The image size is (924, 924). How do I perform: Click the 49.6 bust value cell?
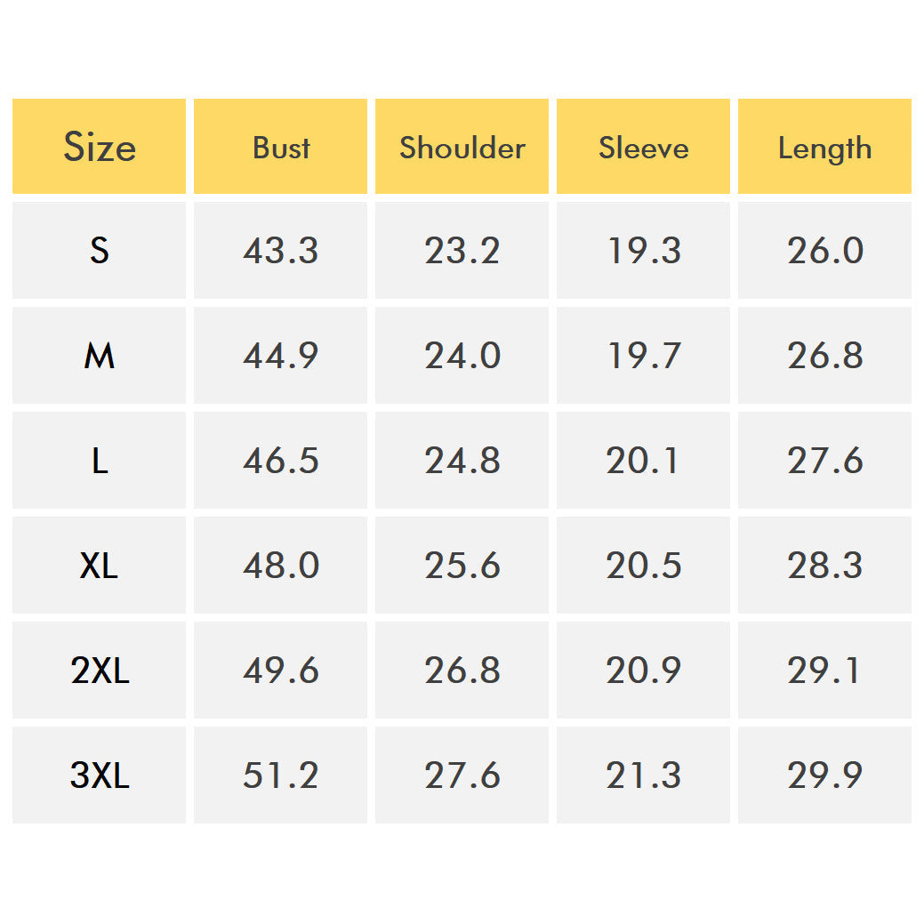click(x=280, y=670)
